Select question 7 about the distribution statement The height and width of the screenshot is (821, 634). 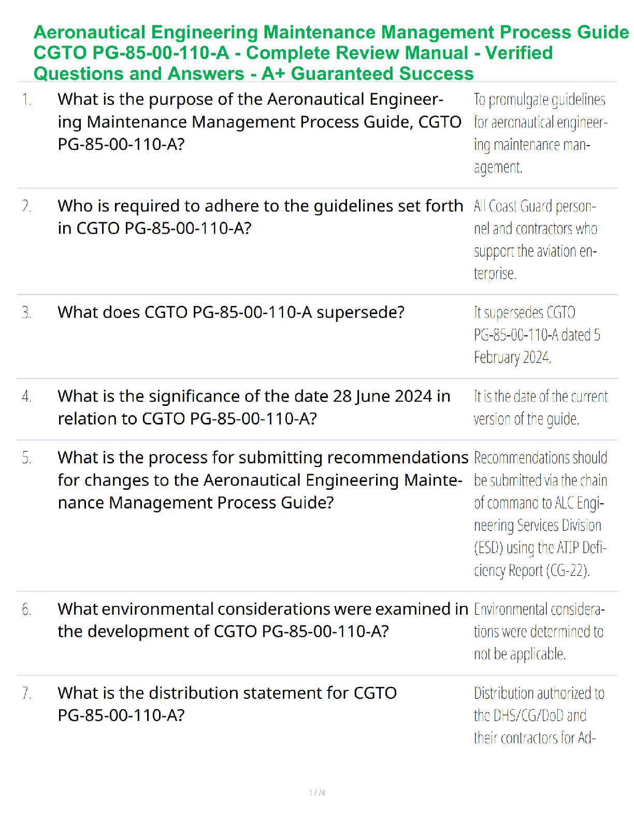click(227, 704)
